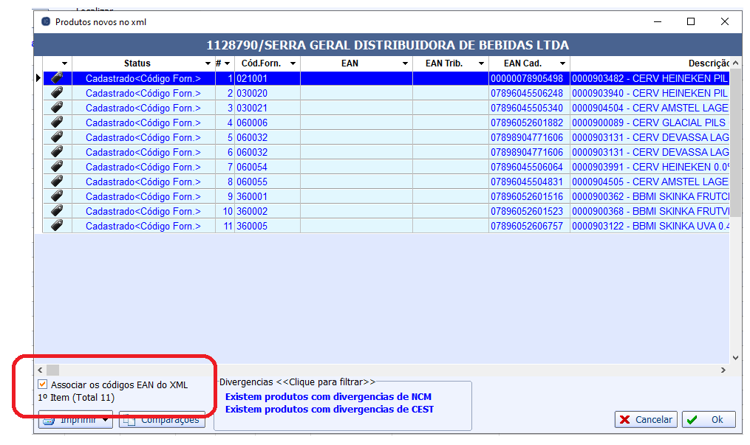The width and height of the screenshot is (750, 445).
Task: Confirm with the Ok button
Action: coord(709,419)
